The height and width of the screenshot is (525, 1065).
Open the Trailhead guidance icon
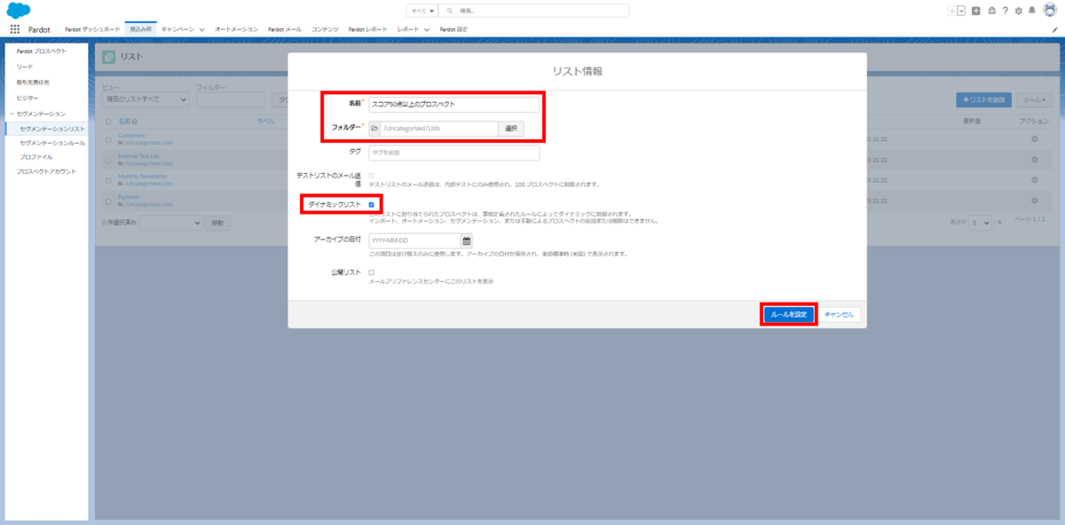tap(991, 11)
